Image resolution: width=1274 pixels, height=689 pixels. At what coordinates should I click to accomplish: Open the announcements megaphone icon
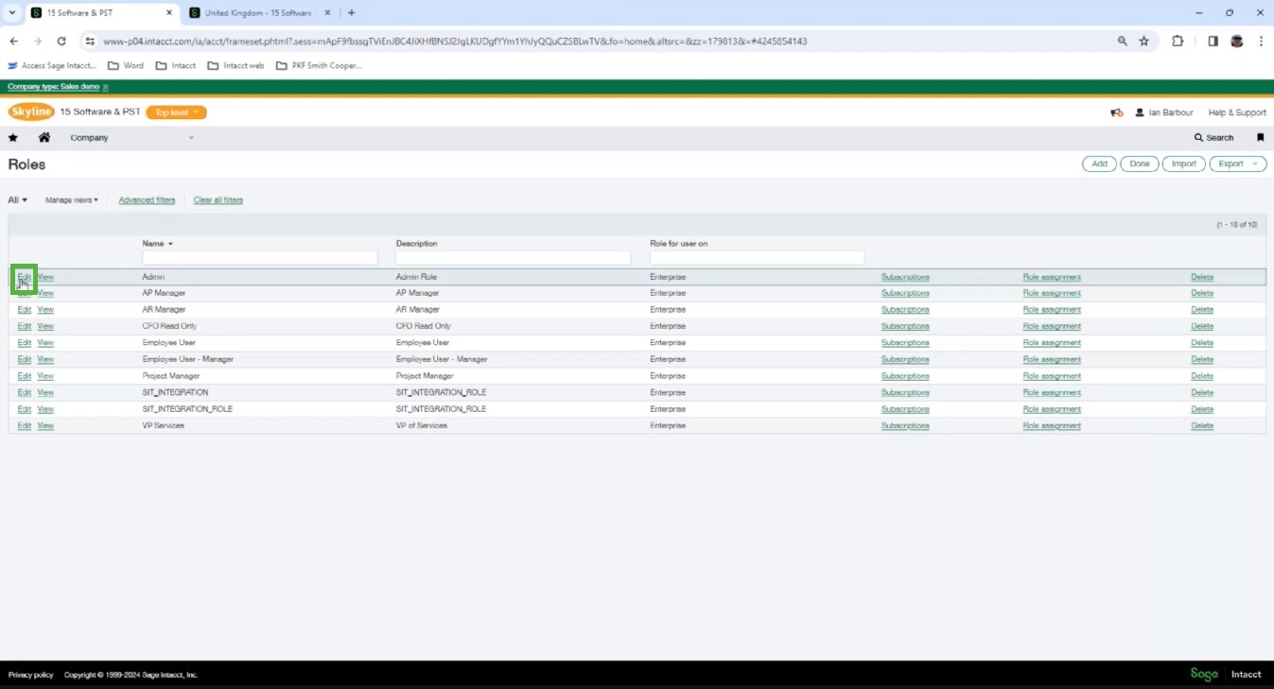point(1117,112)
